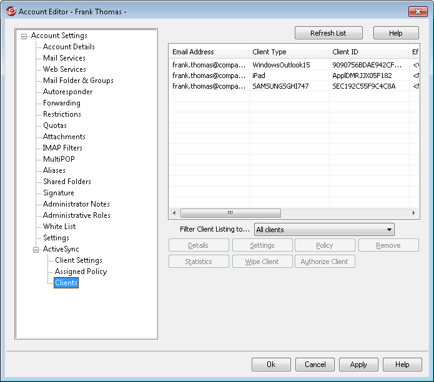The height and width of the screenshot is (382, 434).
Task: Select Assigned Policy under ActiveSync
Action: pyautogui.click(x=81, y=272)
